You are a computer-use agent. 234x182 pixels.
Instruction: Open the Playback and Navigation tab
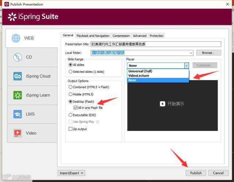tap(93, 36)
